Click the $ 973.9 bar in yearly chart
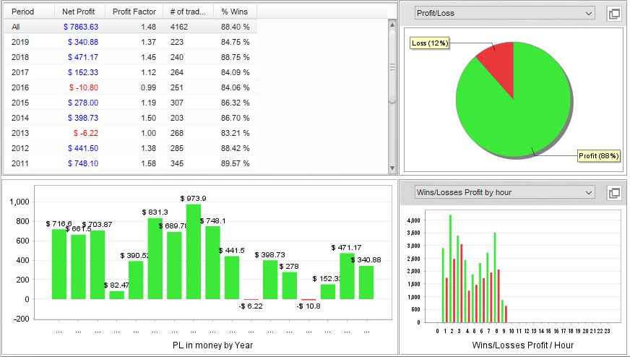The image size is (630, 357). [193, 251]
